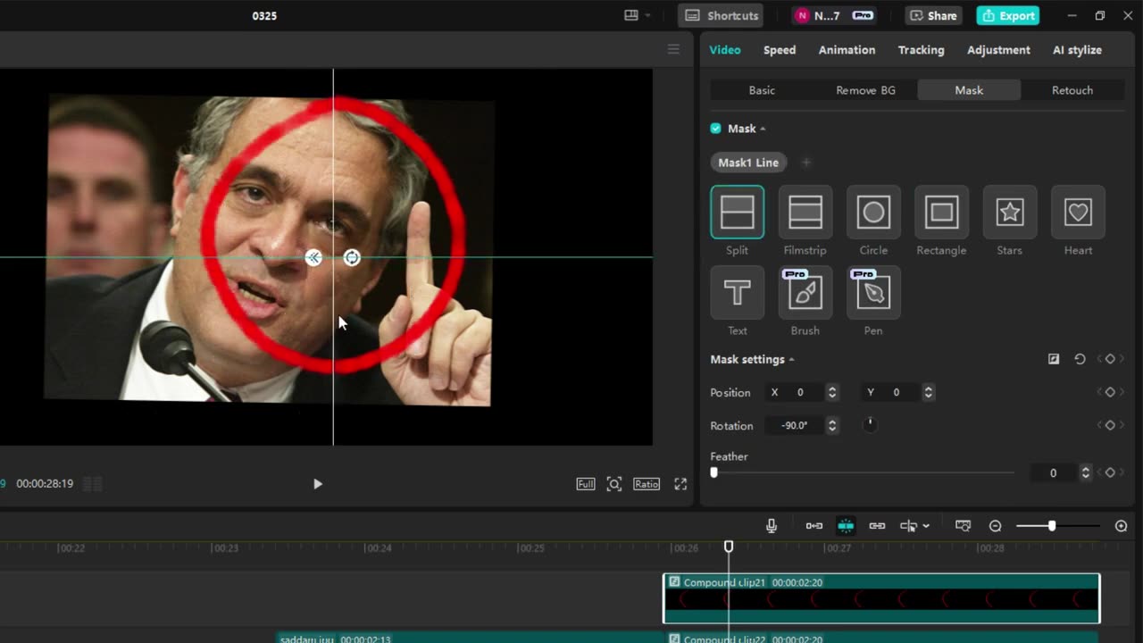
Task: Reset mask settings with the undo arrow
Action: (1080, 359)
